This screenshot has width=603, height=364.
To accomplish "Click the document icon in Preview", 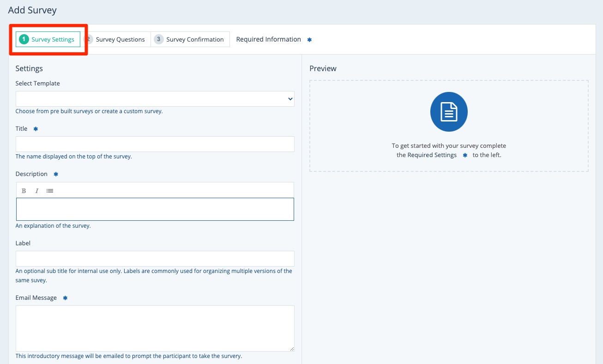I will point(449,112).
